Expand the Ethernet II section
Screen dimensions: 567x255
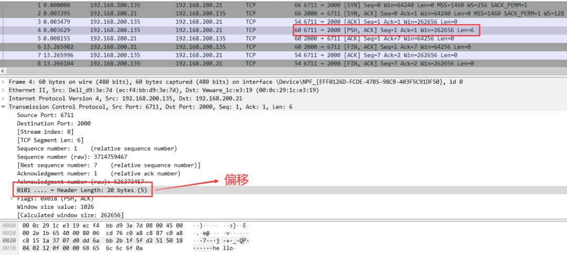(4, 90)
